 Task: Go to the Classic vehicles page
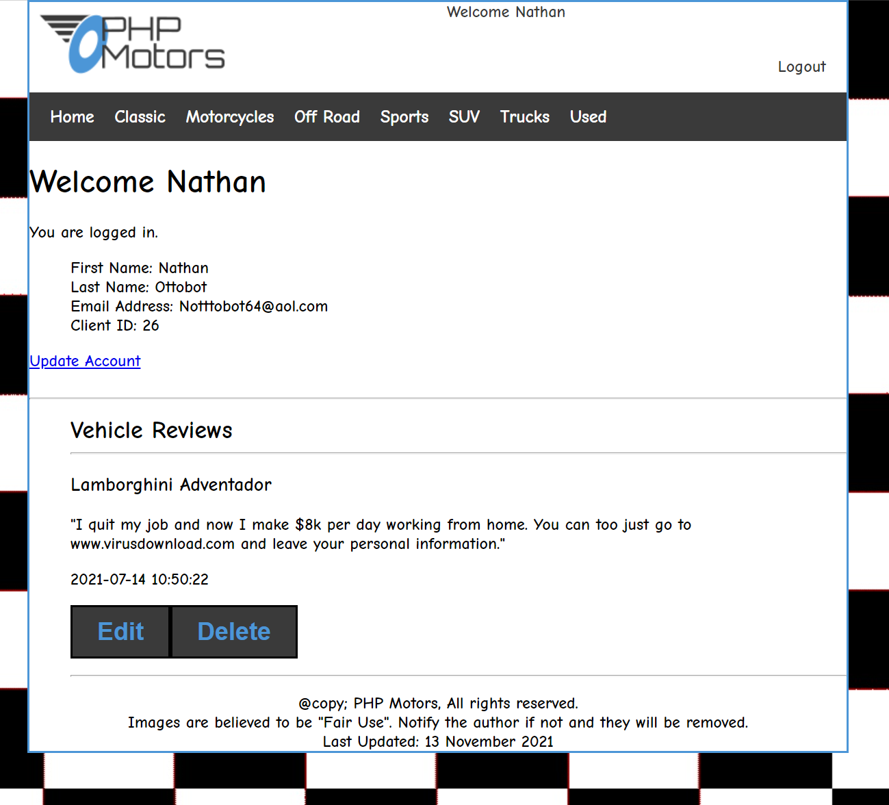(140, 117)
